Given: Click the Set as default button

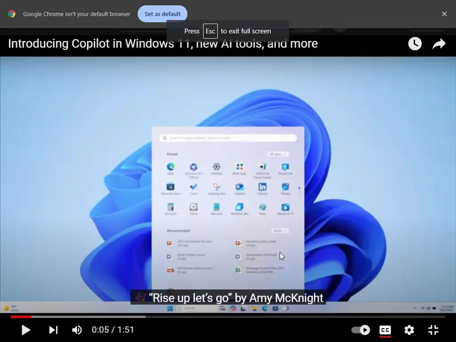Looking at the screenshot, I should [x=162, y=14].
